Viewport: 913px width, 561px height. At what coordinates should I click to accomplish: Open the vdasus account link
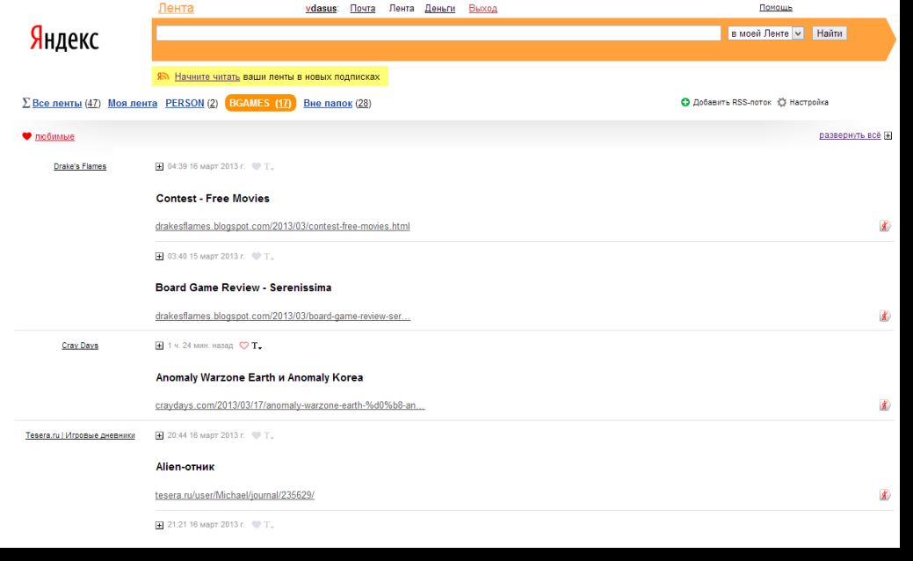pyautogui.click(x=321, y=8)
